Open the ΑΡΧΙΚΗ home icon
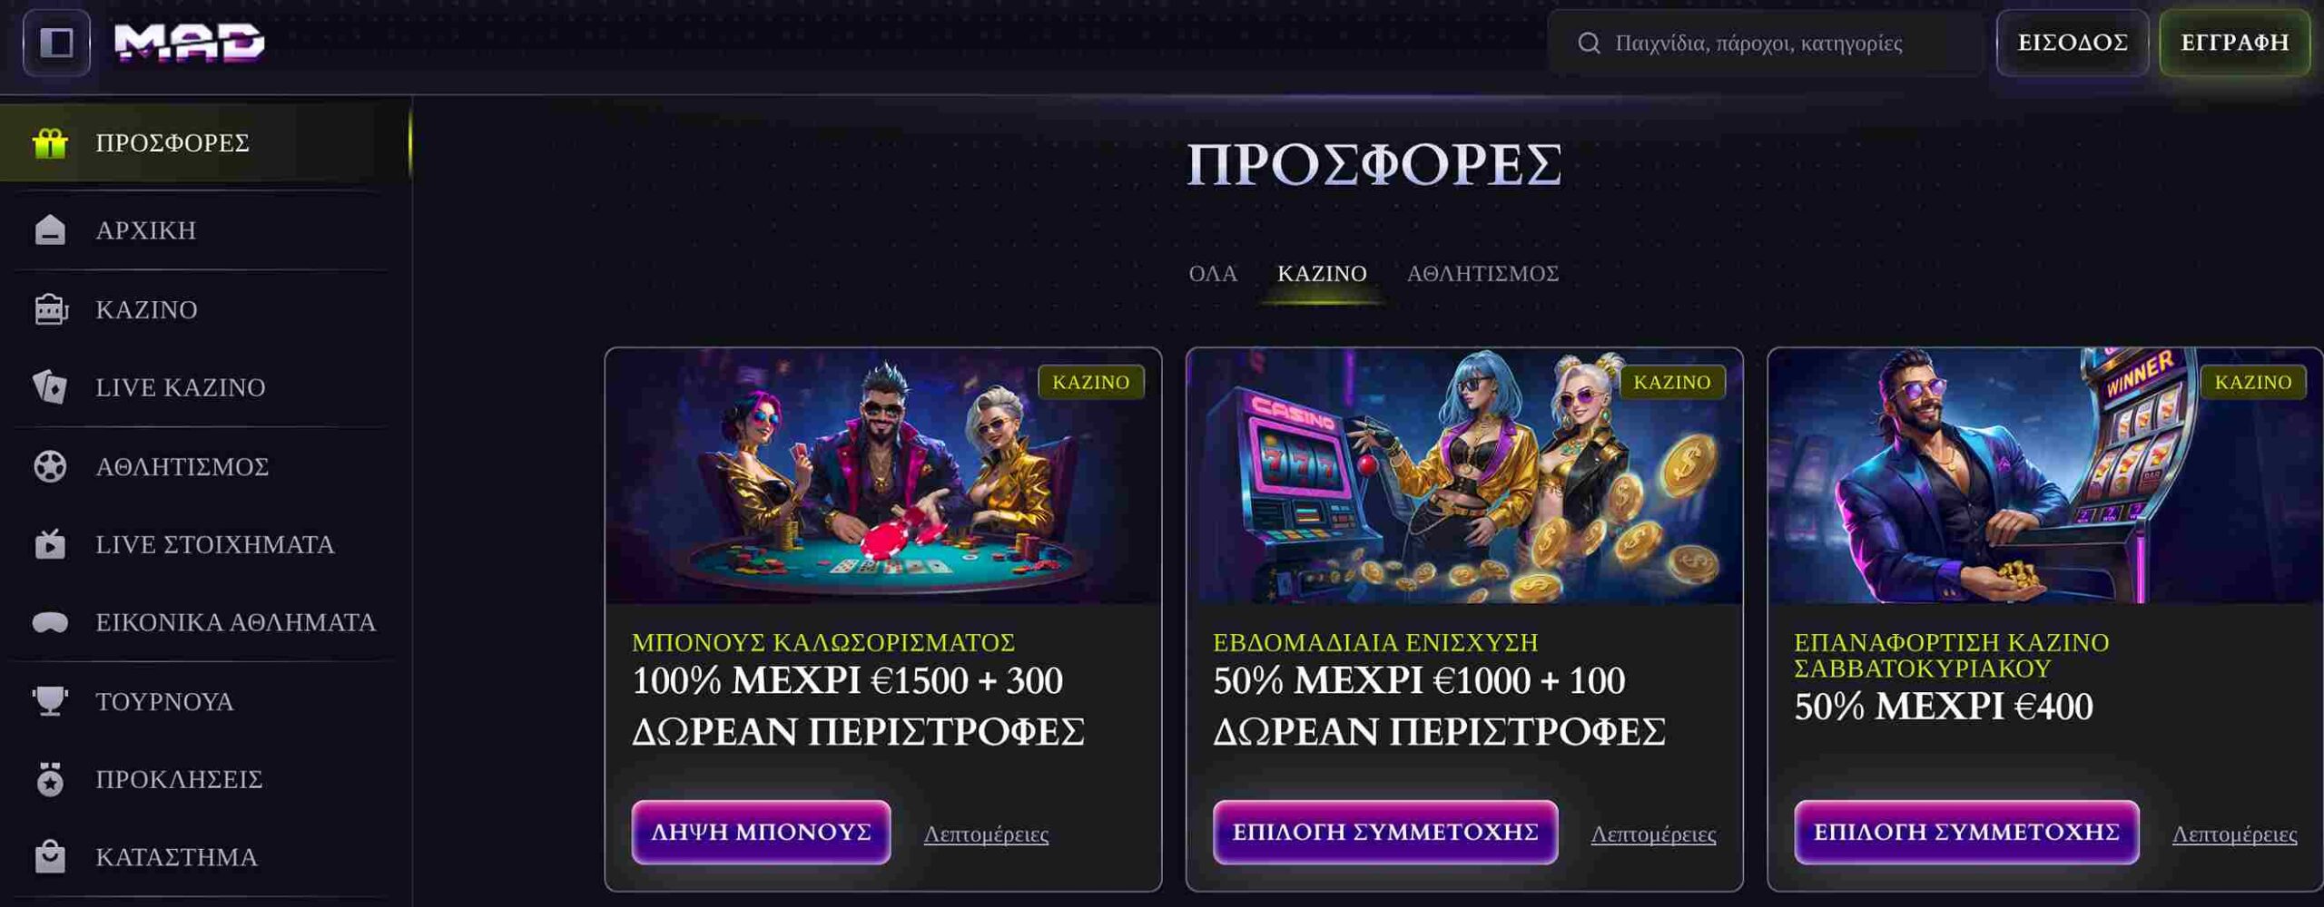 pyautogui.click(x=50, y=230)
